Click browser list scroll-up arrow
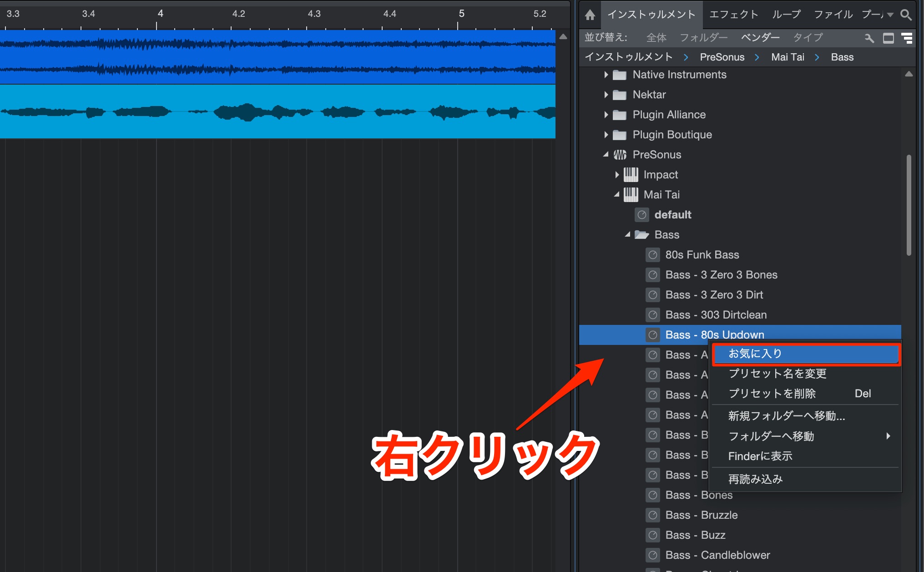924x572 pixels. 909,74
